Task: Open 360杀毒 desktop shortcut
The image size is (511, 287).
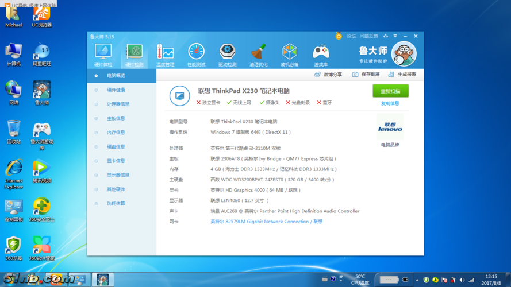Action: 13,249
